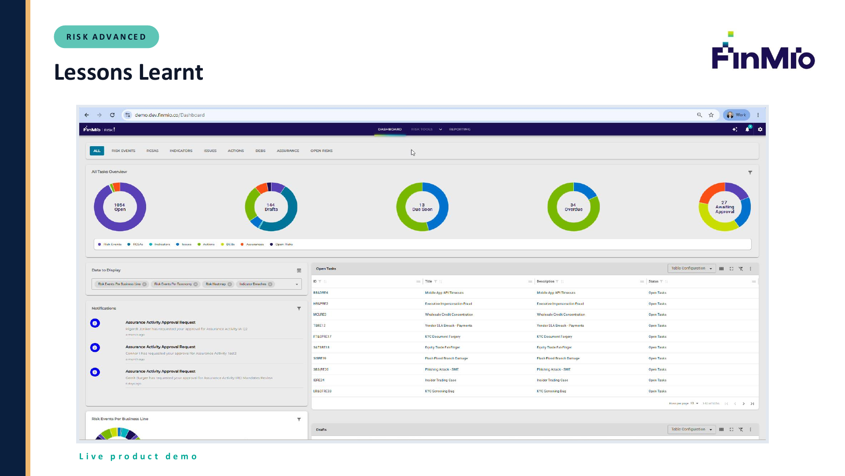Open the settings gear in navbar

760,129
